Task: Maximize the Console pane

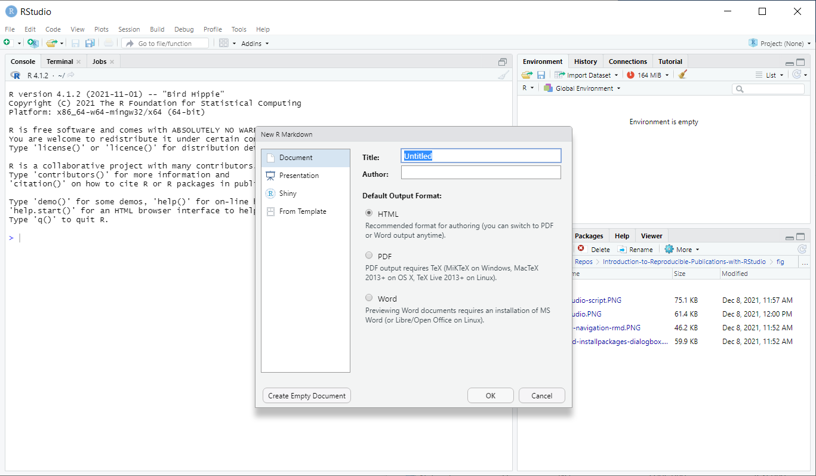Action: click(x=503, y=62)
